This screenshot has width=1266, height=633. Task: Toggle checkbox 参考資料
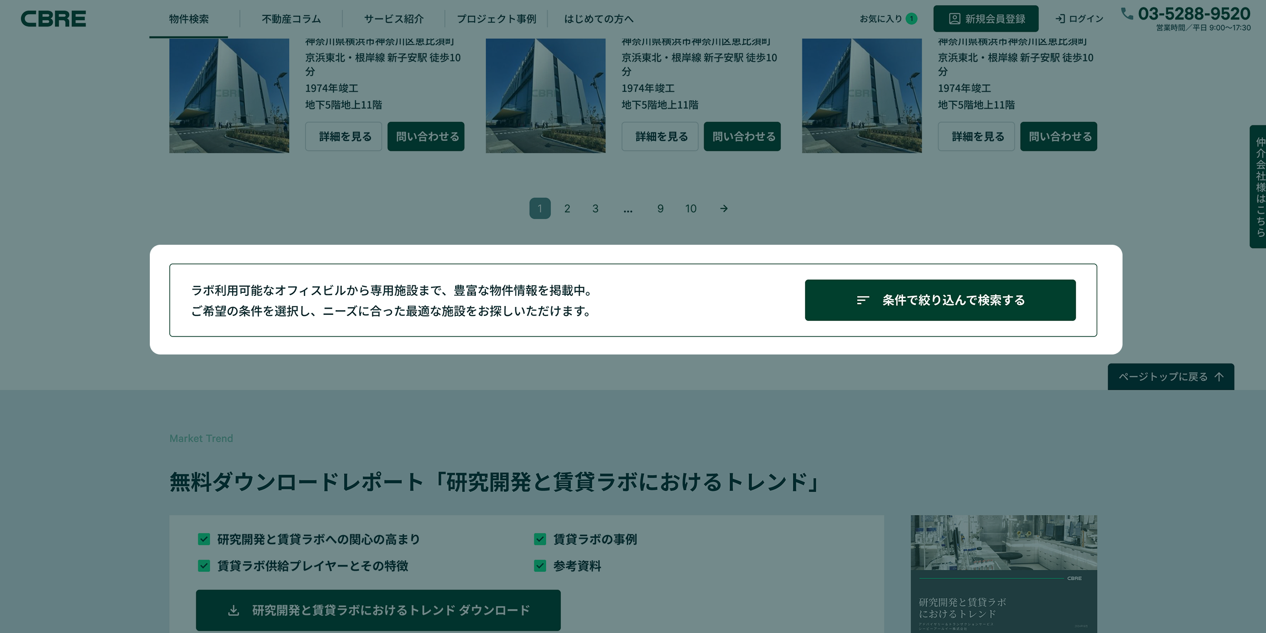coord(540,565)
